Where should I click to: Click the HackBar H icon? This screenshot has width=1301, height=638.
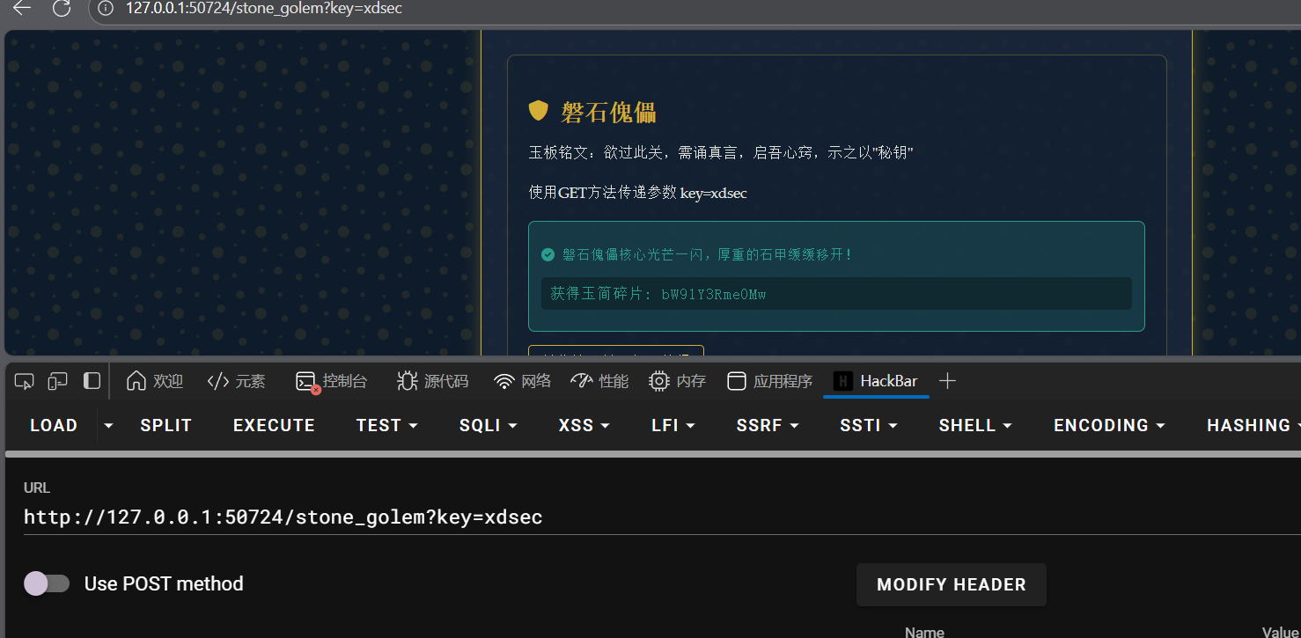(x=842, y=381)
